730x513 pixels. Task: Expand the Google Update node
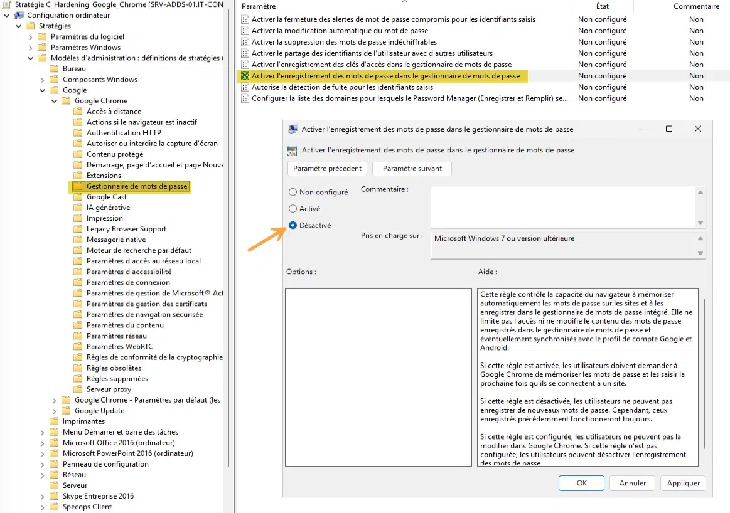55,411
